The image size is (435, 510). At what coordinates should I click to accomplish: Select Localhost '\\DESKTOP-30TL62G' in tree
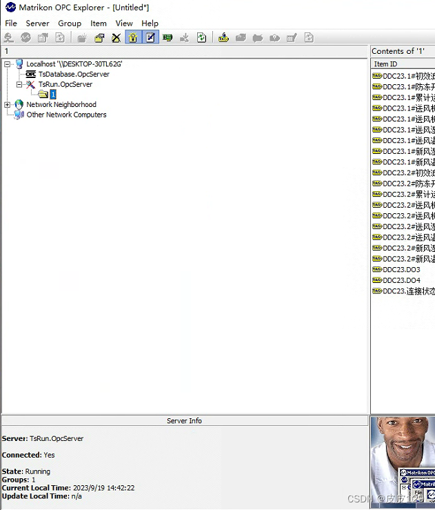74,64
